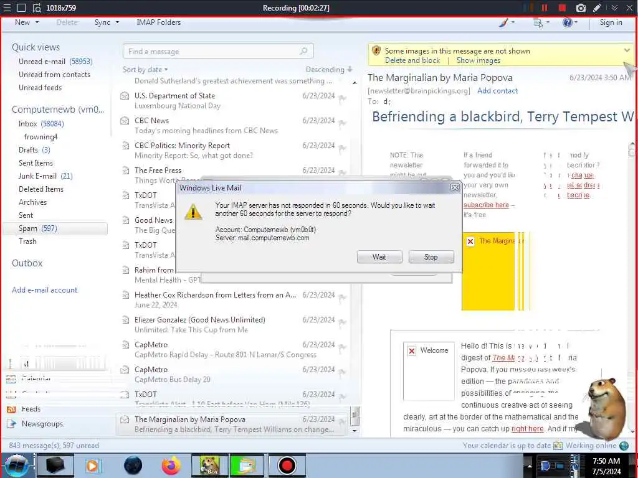Select CBC News morning headlines message
This screenshot has width=638, height=478.
(x=234, y=125)
